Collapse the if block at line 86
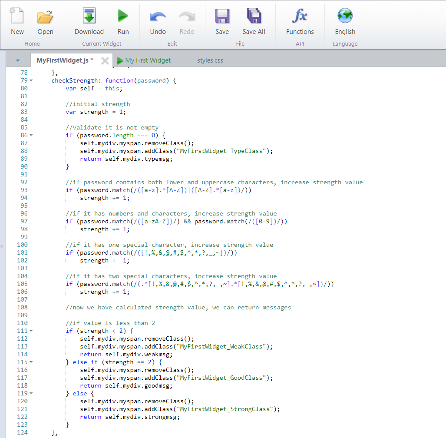 pos(31,135)
